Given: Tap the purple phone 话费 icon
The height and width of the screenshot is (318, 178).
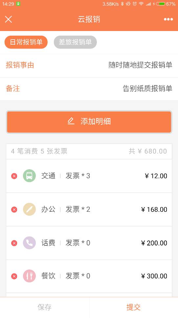Looking at the screenshot, I should 29,243.
